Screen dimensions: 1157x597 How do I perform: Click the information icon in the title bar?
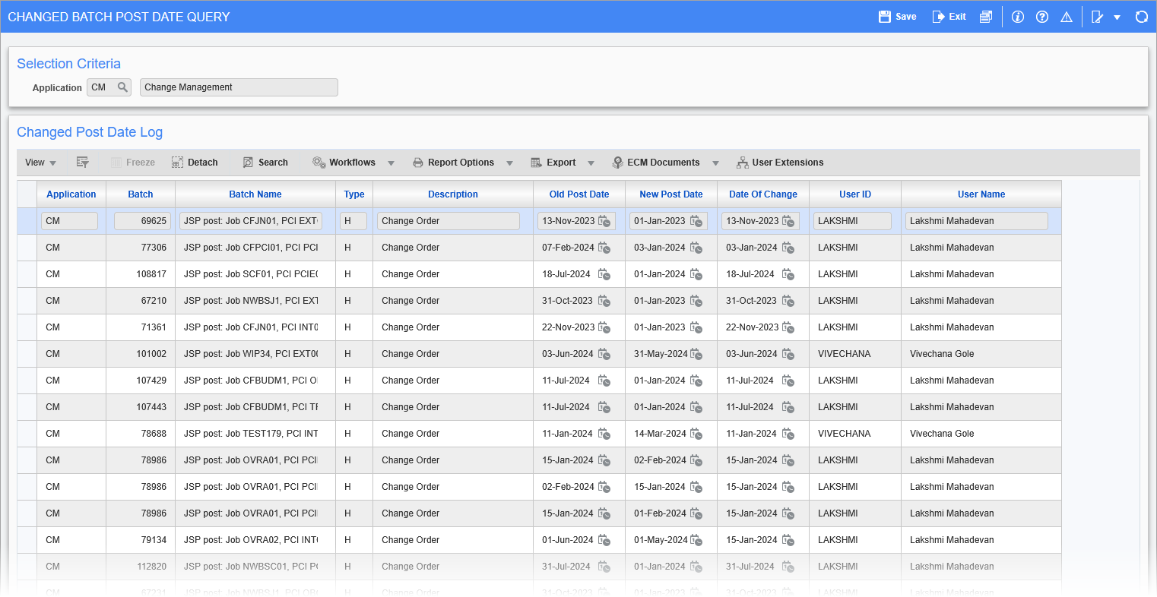click(1017, 16)
